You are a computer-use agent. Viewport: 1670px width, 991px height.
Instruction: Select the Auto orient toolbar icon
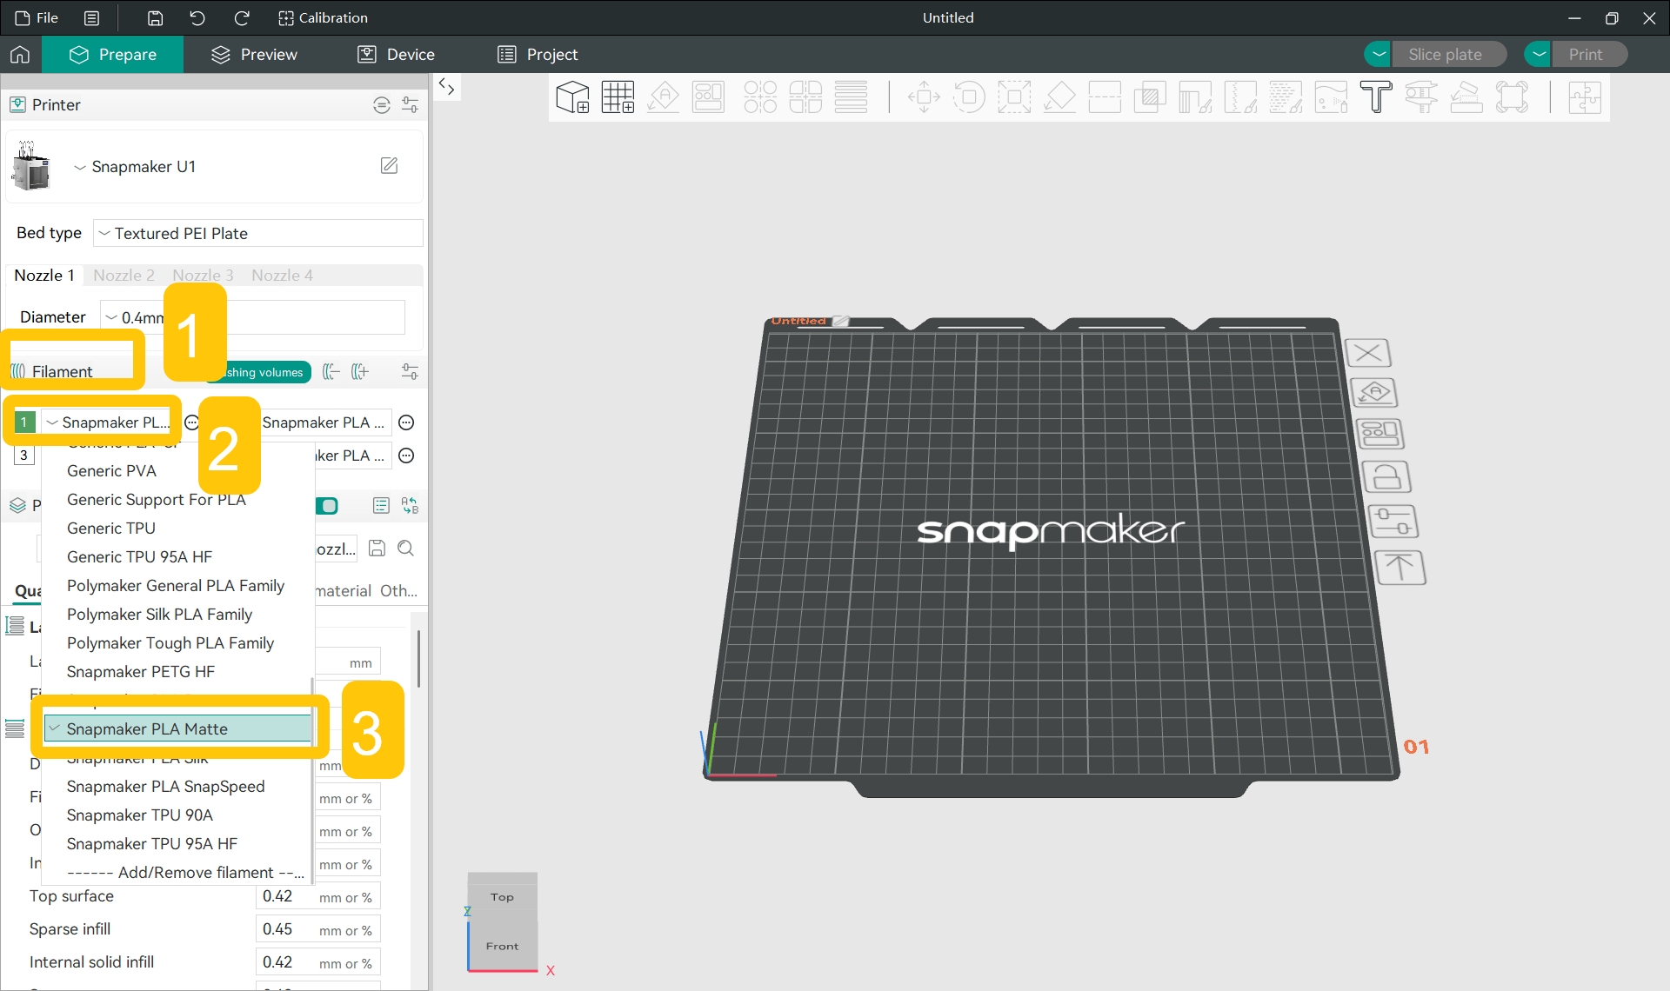pyautogui.click(x=663, y=97)
